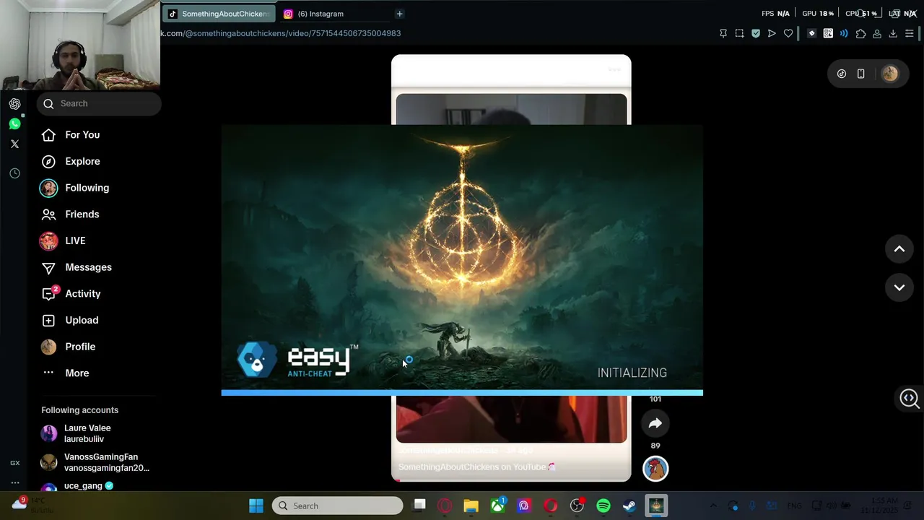Click the Following accounts heading
Screen dimensions: 924x520
tap(79, 410)
